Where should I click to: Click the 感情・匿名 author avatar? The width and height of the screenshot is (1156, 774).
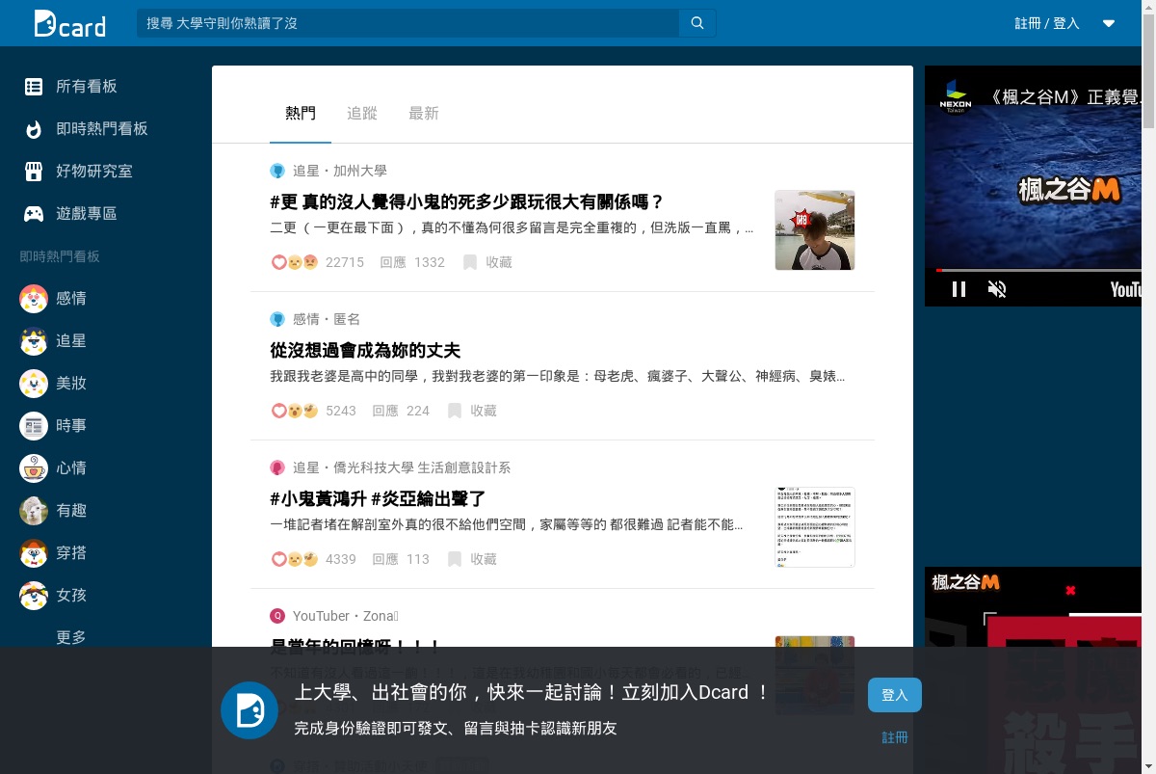coord(277,319)
